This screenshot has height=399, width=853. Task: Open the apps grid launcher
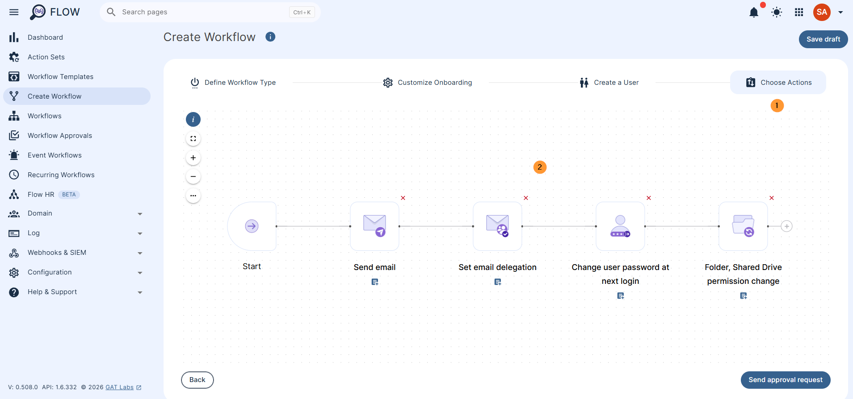click(x=799, y=12)
